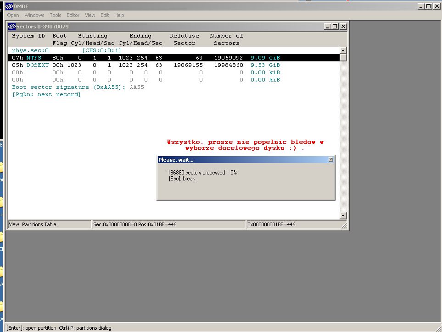
Task: Click the Boot Flag column header
Action: pyautogui.click(x=60, y=39)
